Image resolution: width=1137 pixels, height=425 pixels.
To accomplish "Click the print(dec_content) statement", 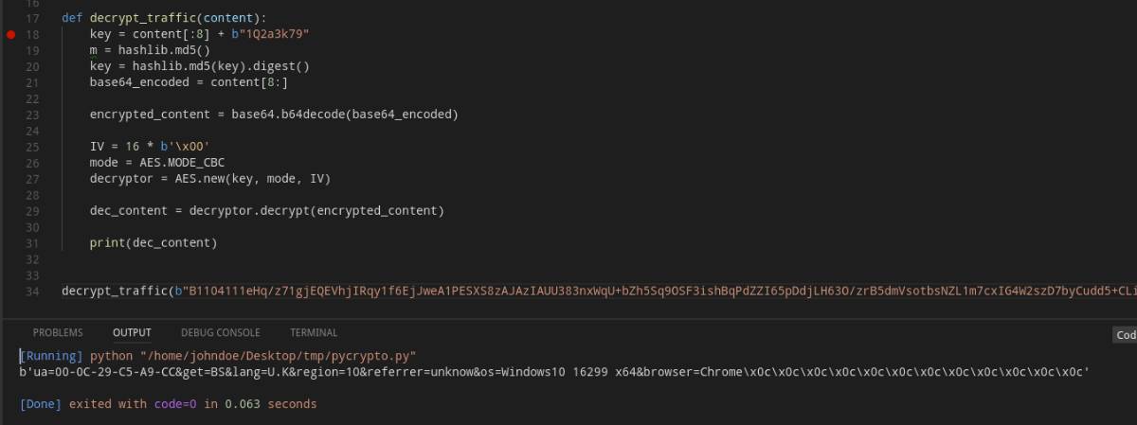I will click(153, 243).
